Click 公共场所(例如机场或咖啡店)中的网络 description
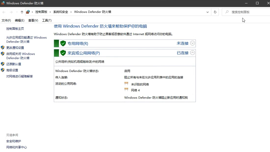Viewport: 270px width, 152px height. 80,62
